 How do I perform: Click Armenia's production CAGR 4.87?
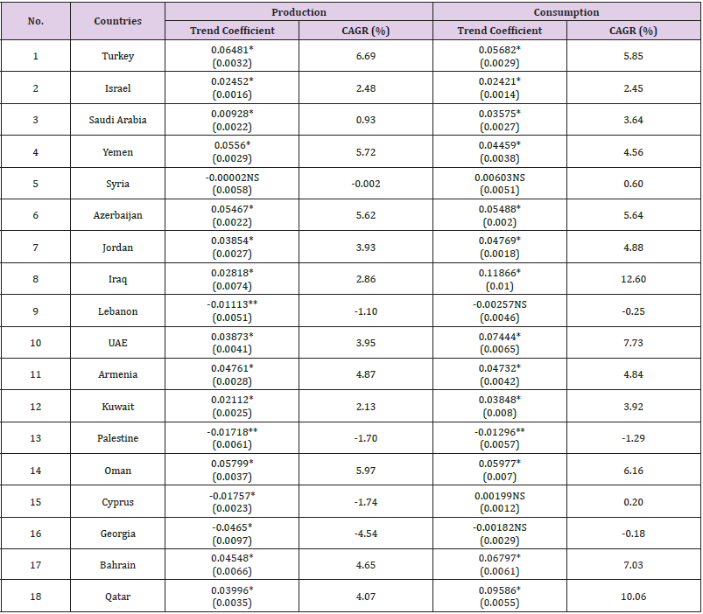(x=366, y=374)
